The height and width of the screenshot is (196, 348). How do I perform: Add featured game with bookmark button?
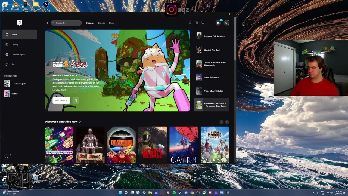(76, 100)
